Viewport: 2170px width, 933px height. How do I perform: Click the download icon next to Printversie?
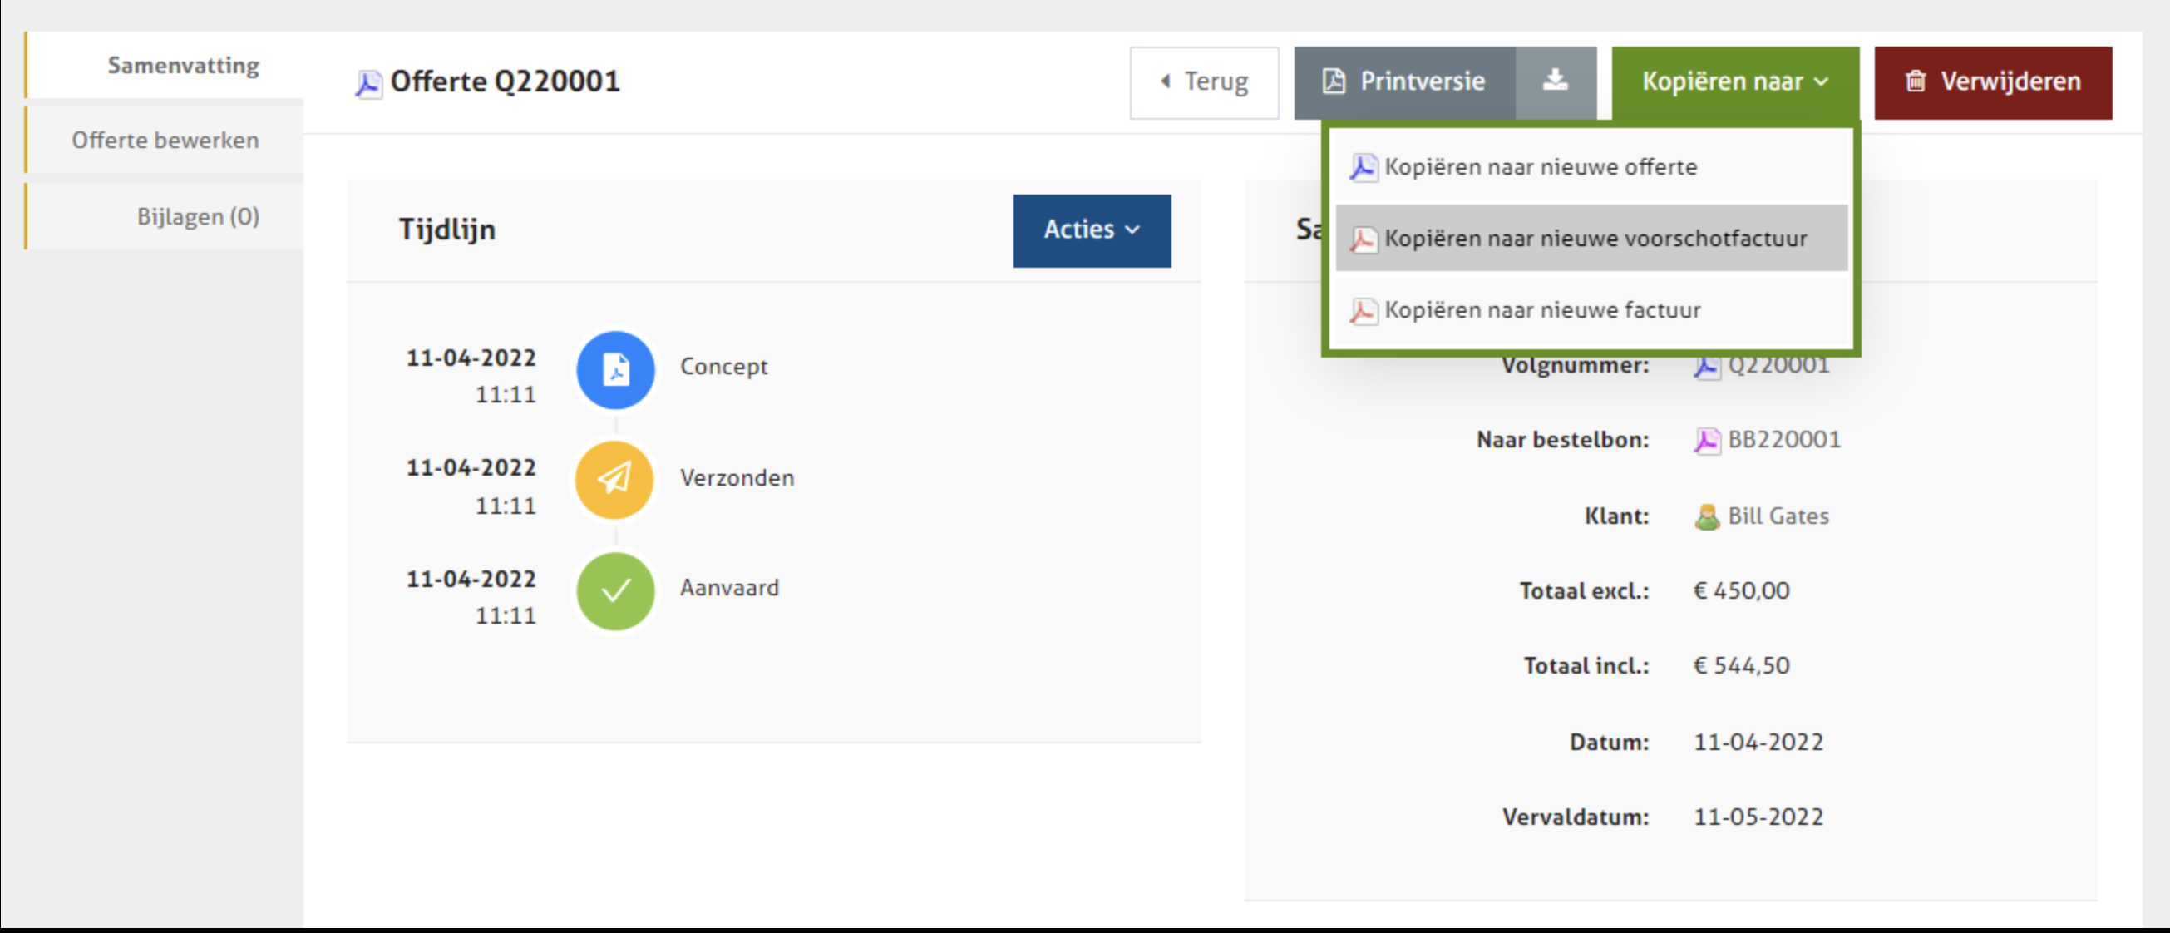click(1555, 81)
